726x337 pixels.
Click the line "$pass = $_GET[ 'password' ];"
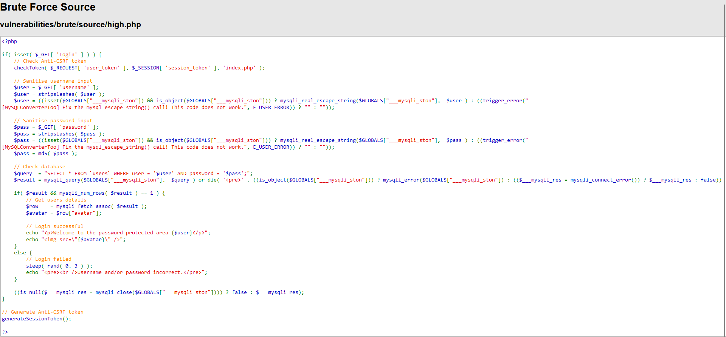[x=56, y=127]
